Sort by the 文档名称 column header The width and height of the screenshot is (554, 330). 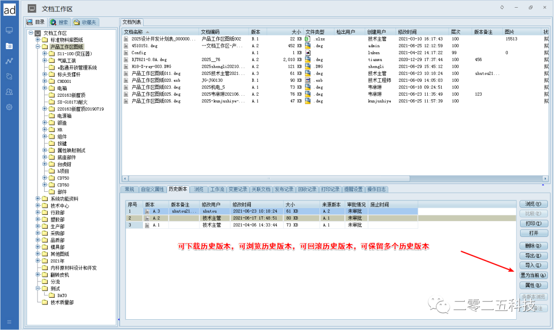tap(161, 32)
